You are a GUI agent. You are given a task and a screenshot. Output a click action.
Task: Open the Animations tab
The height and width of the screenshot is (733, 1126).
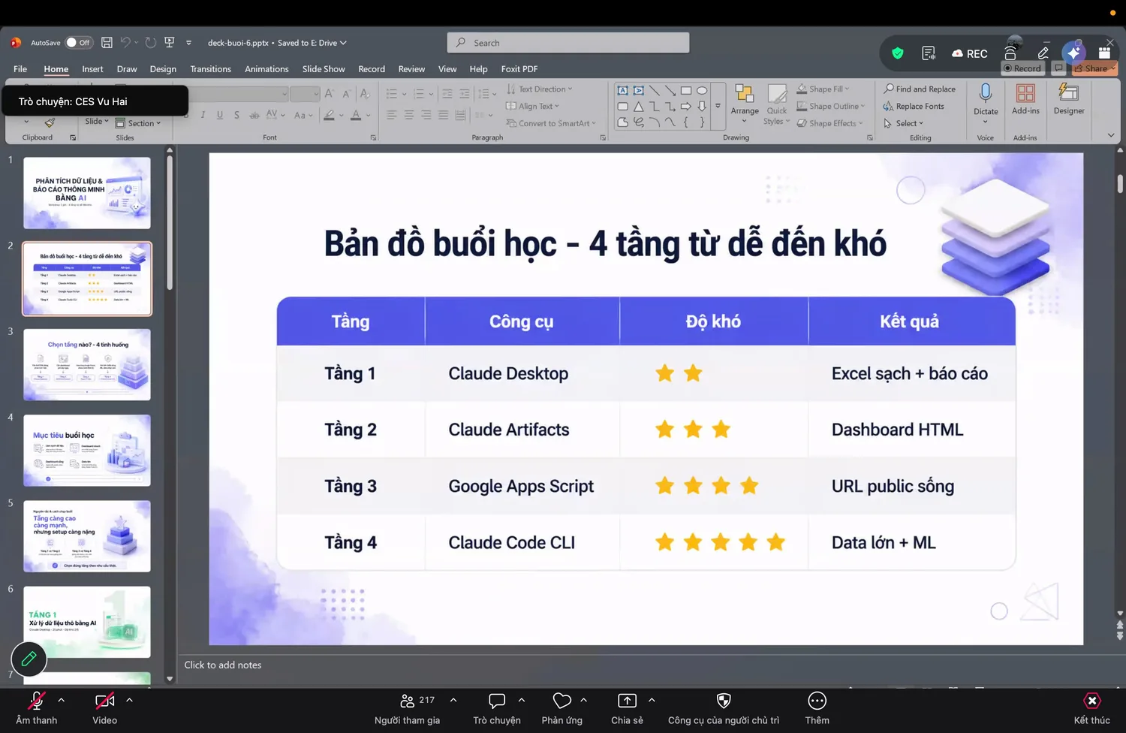[x=266, y=69]
